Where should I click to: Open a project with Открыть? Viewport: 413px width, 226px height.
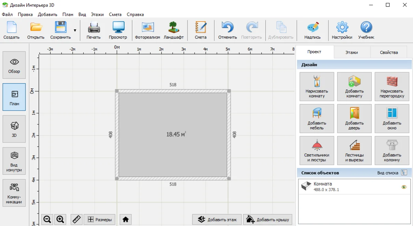coord(36,30)
